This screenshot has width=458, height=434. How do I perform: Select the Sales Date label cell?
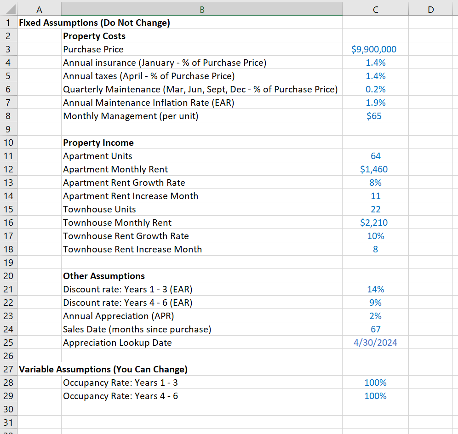[x=202, y=329]
